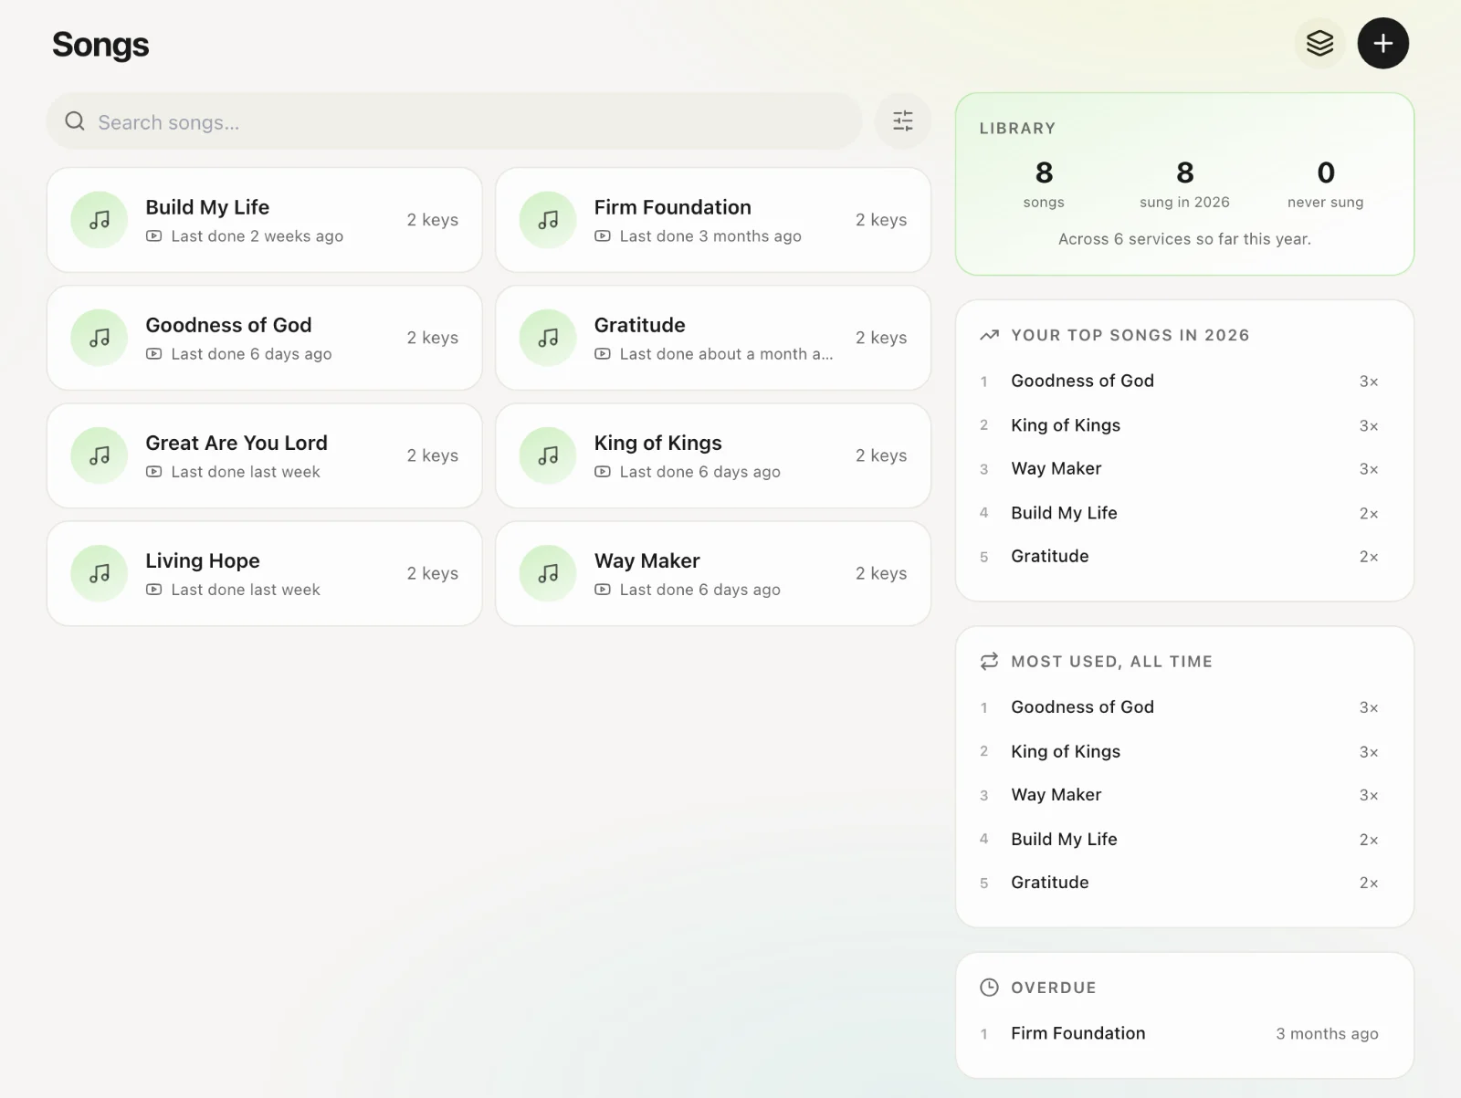This screenshot has height=1098, width=1461.
Task: Click the 3 months ago overdue label
Action: coord(1327,1033)
